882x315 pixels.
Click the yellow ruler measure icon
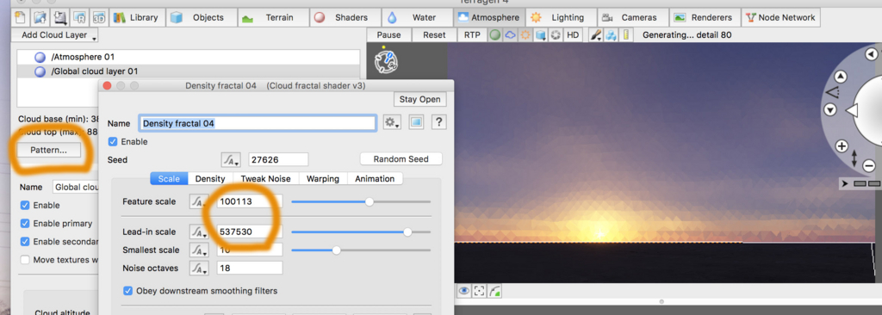pyautogui.click(x=627, y=35)
